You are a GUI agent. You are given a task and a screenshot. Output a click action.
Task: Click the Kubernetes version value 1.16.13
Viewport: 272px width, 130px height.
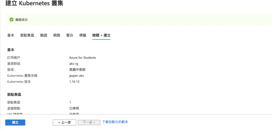(74, 82)
